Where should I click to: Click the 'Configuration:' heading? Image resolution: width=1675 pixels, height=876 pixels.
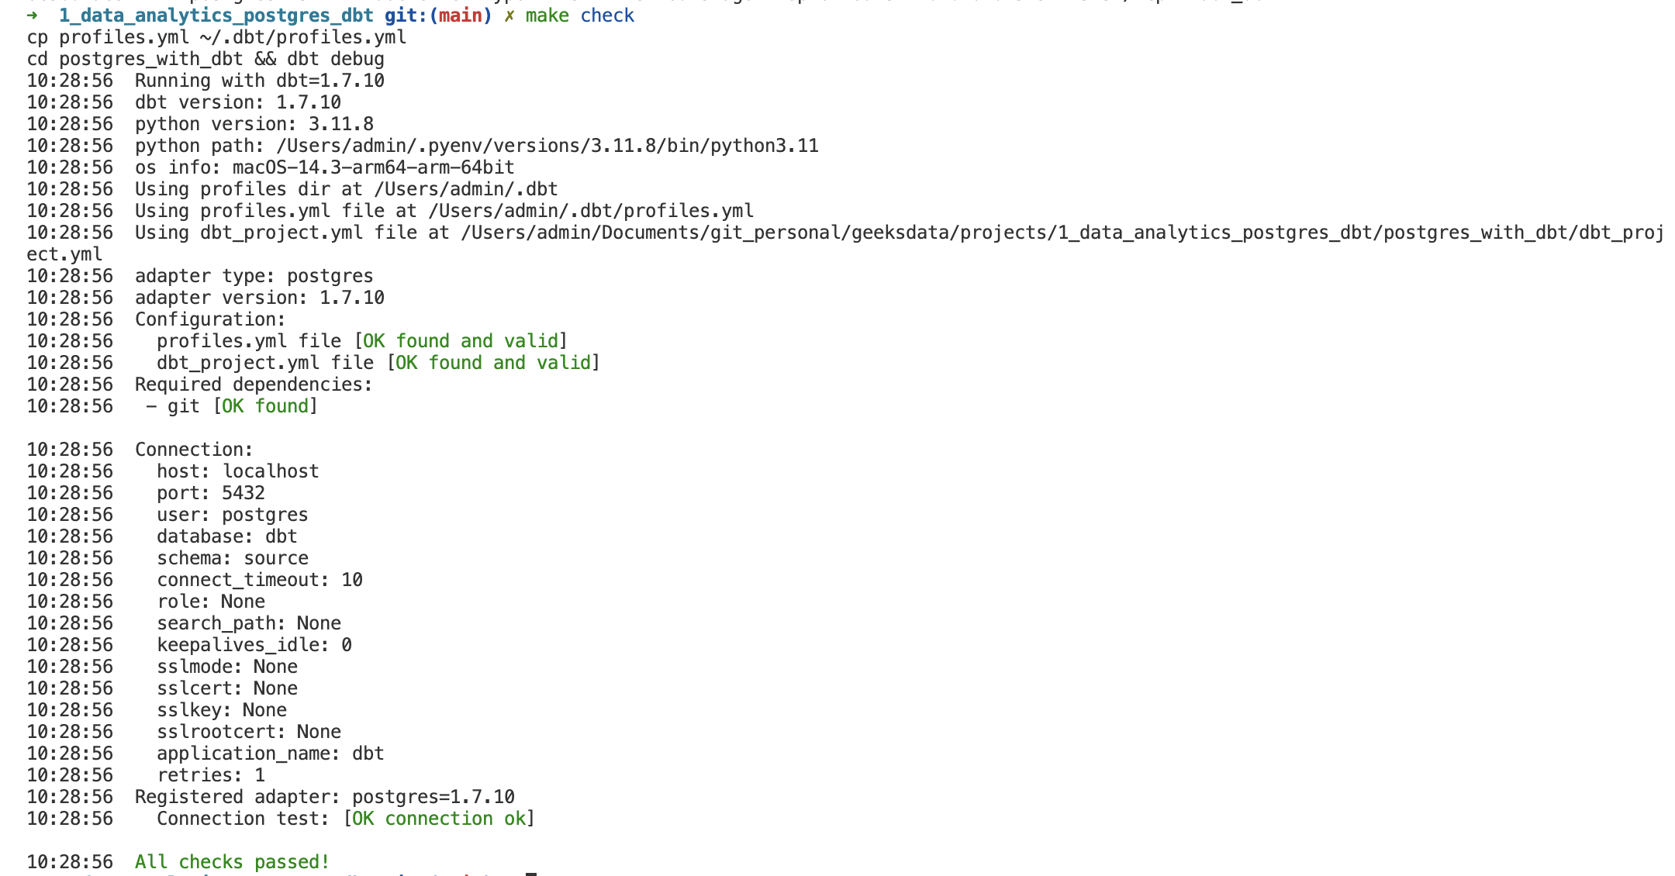[210, 319]
